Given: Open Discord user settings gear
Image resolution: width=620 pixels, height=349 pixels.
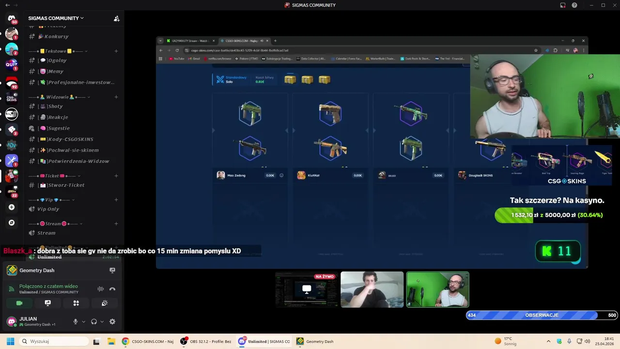Looking at the screenshot, I should point(112,321).
